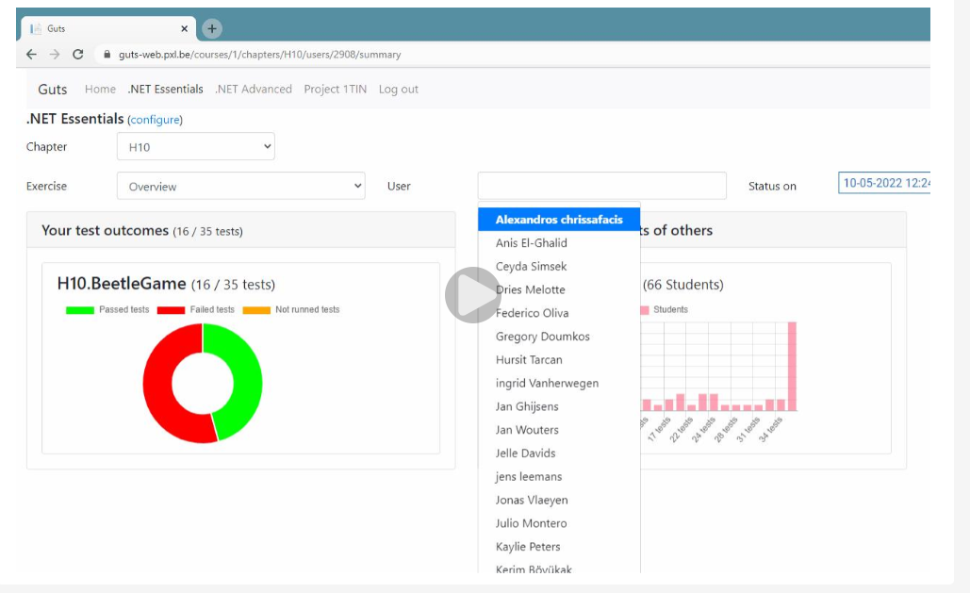Open the Project 1TIN nav item
970x593 pixels.
pyautogui.click(x=336, y=90)
